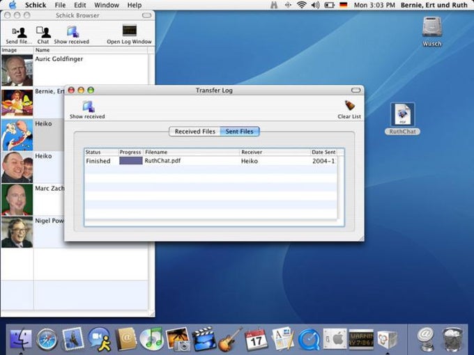Open GarageBand guitar icon in Dock
The width and height of the screenshot is (474, 355).
230,340
